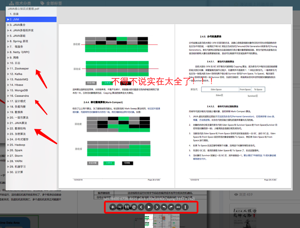Expand the 5. JAVA基础 outline node
The height and width of the screenshot is (228, 300).
(x=8, y=36)
